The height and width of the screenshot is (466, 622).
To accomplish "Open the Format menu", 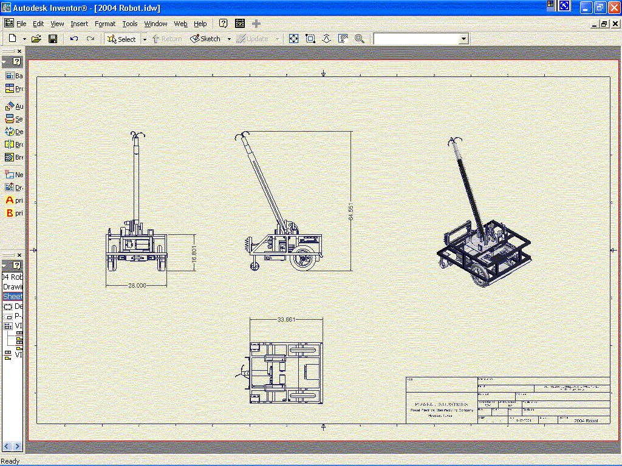I will 105,24.
